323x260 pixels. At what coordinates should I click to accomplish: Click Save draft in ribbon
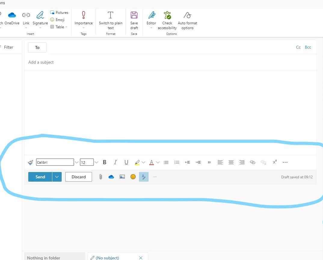click(134, 20)
